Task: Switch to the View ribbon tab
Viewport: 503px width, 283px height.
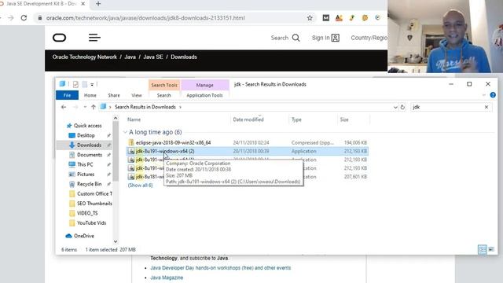Action: tap(136, 95)
